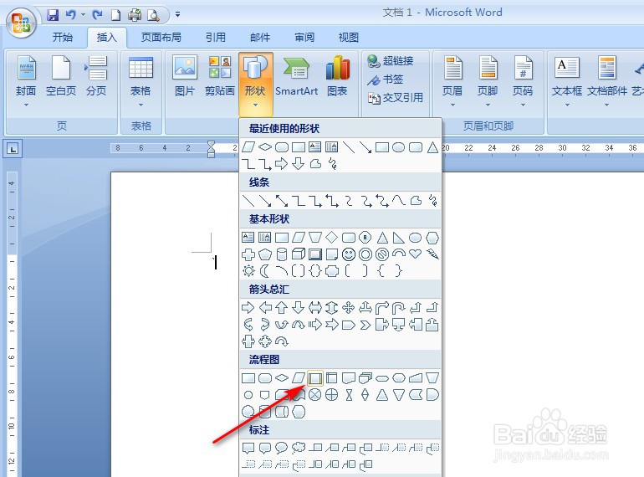Image resolution: width=644 pixels, height=477 pixels.
Task: Select the flowchart summing junction circle-X shape
Action: (315, 395)
